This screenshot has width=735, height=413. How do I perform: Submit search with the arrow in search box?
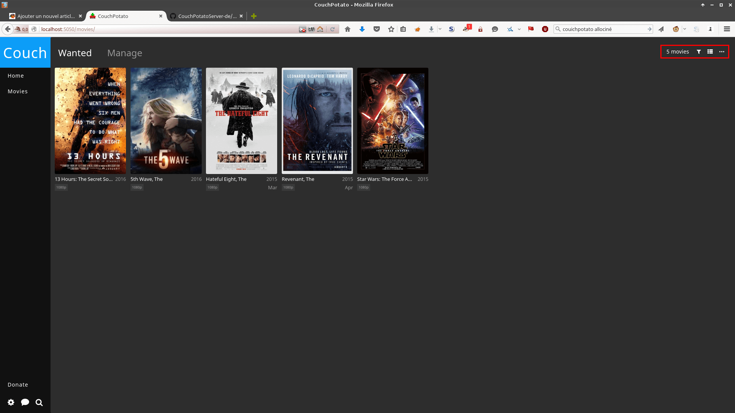pos(650,29)
